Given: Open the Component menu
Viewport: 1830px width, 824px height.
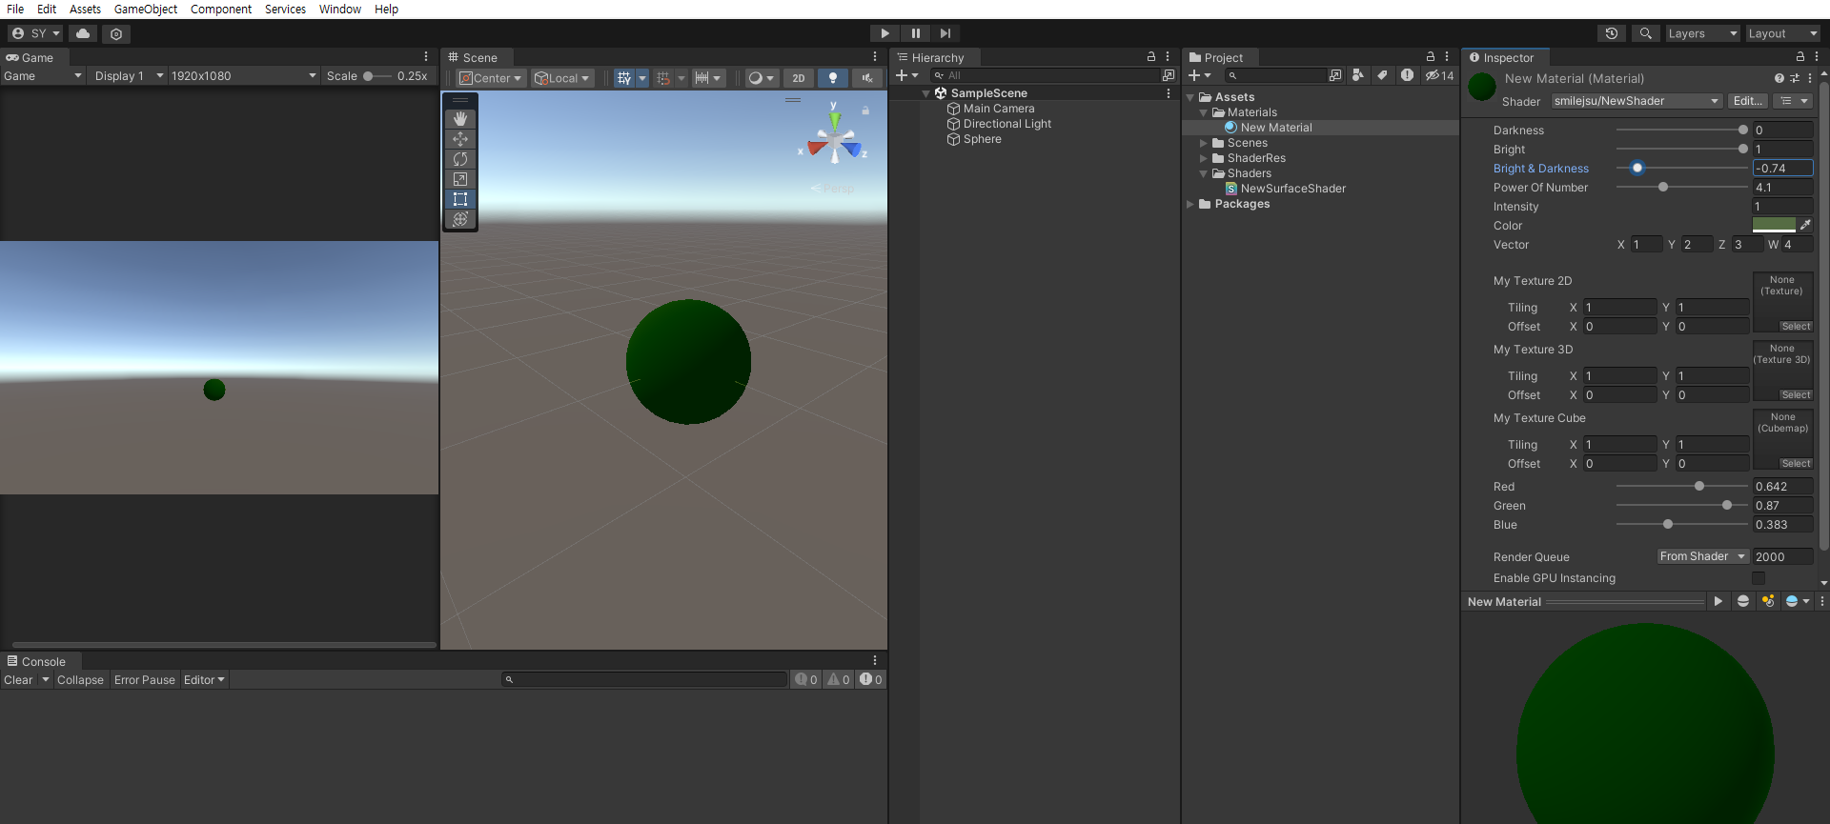Looking at the screenshot, I should pyautogui.click(x=221, y=9).
